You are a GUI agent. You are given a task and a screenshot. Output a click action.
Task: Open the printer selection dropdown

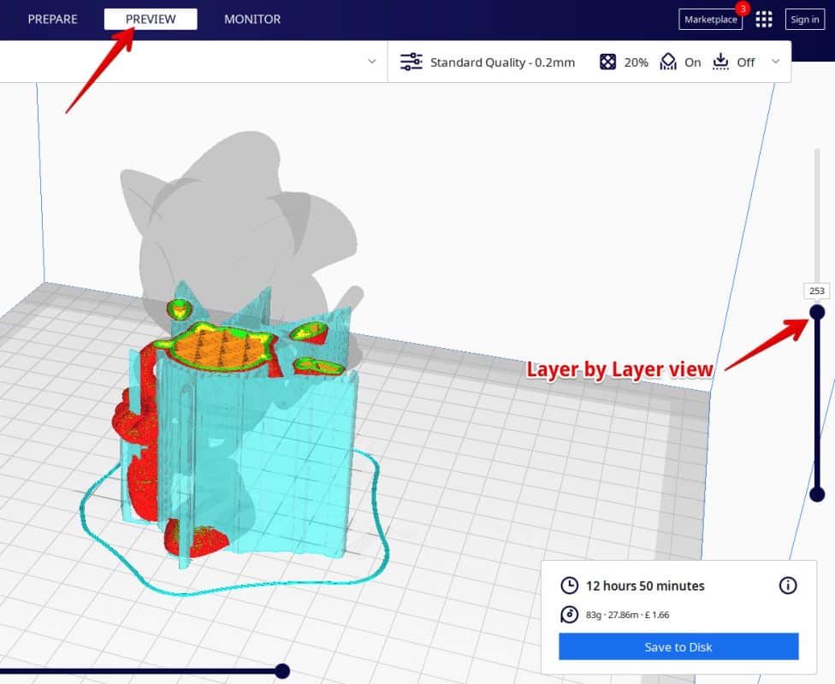371,62
